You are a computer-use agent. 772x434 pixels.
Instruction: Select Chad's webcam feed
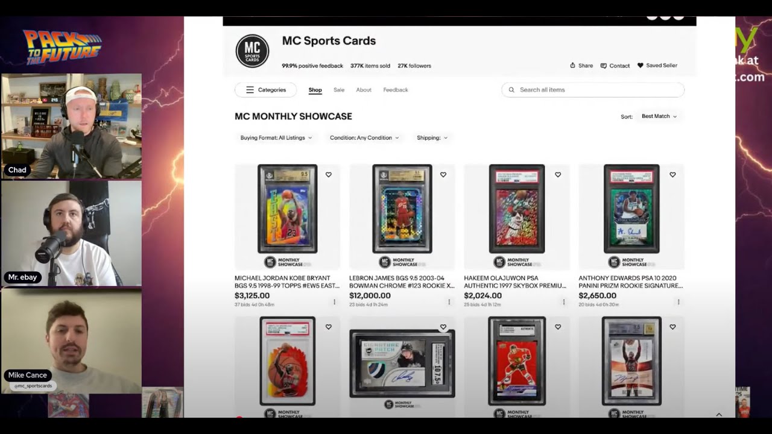[x=71, y=126]
